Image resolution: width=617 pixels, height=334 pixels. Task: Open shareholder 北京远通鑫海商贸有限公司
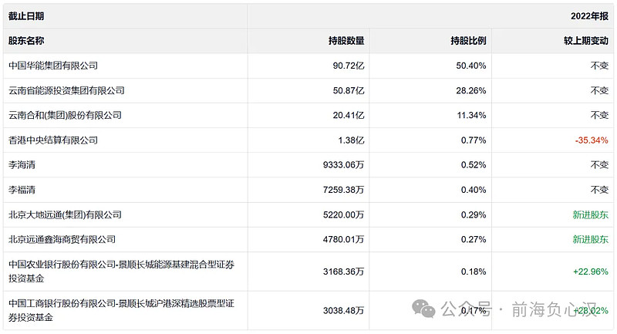tap(62, 239)
